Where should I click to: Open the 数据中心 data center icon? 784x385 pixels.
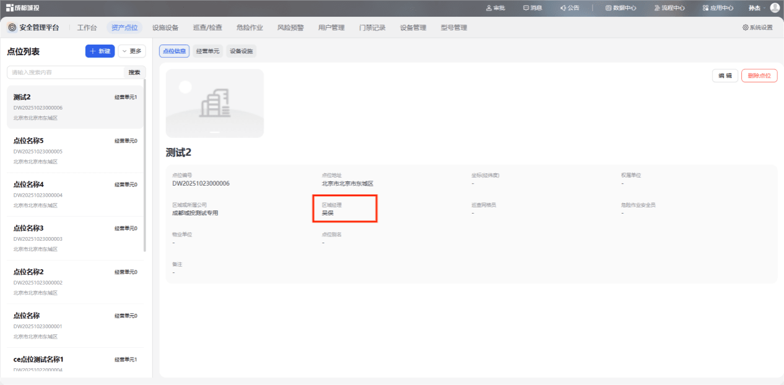coord(608,8)
